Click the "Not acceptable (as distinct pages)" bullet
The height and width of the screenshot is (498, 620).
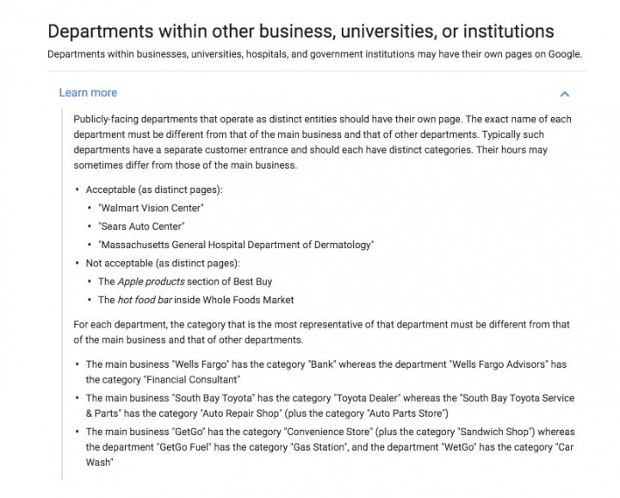click(163, 264)
